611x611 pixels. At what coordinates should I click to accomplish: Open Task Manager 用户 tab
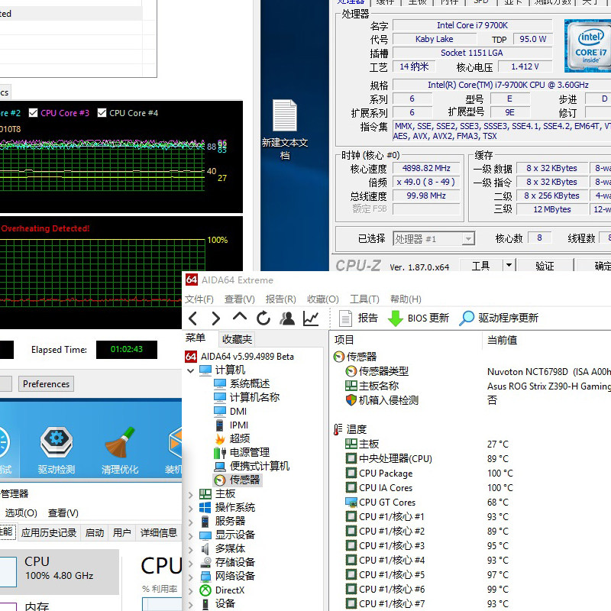click(121, 532)
